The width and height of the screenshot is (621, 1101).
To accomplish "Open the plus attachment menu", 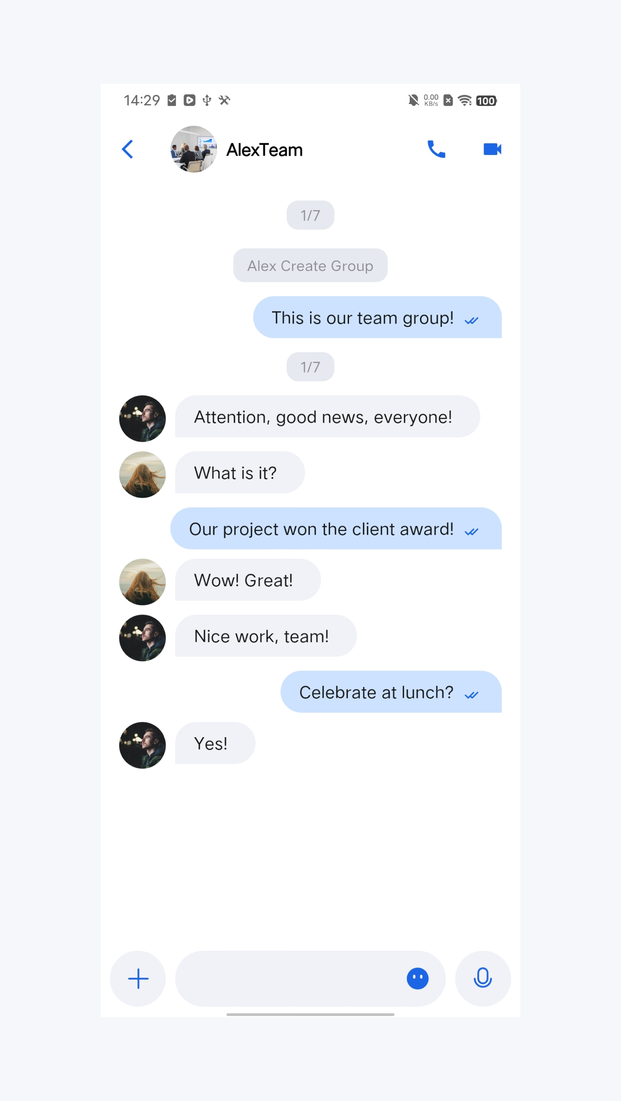I will pyautogui.click(x=138, y=978).
